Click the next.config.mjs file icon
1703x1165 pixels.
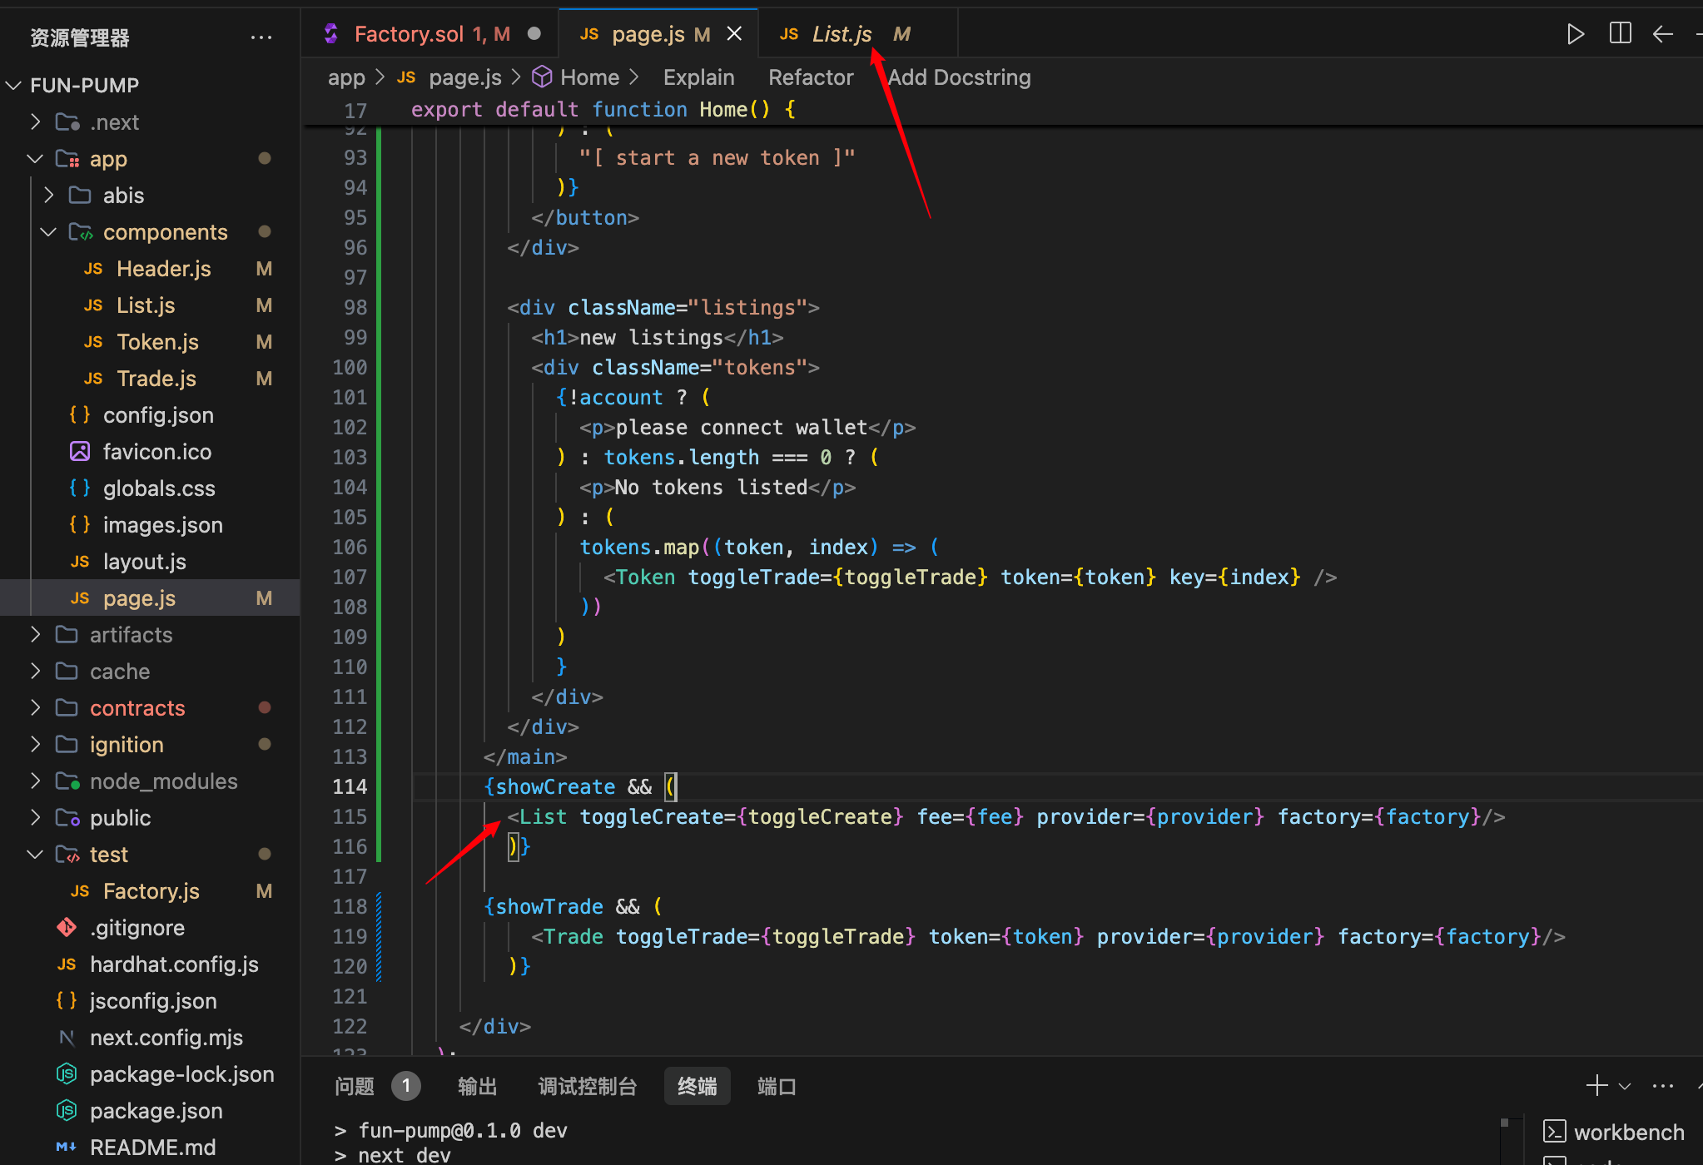point(67,1038)
